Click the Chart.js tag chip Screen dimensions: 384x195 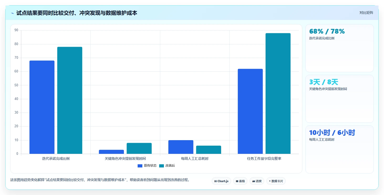[x=221, y=181]
